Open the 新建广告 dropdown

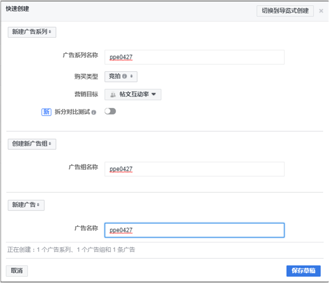coord(26,205)
